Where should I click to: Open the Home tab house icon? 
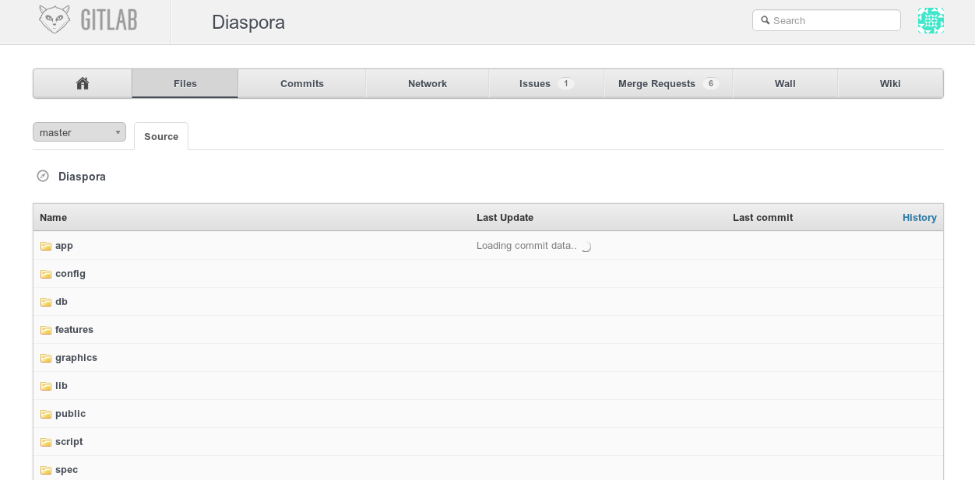coord(83,83)
